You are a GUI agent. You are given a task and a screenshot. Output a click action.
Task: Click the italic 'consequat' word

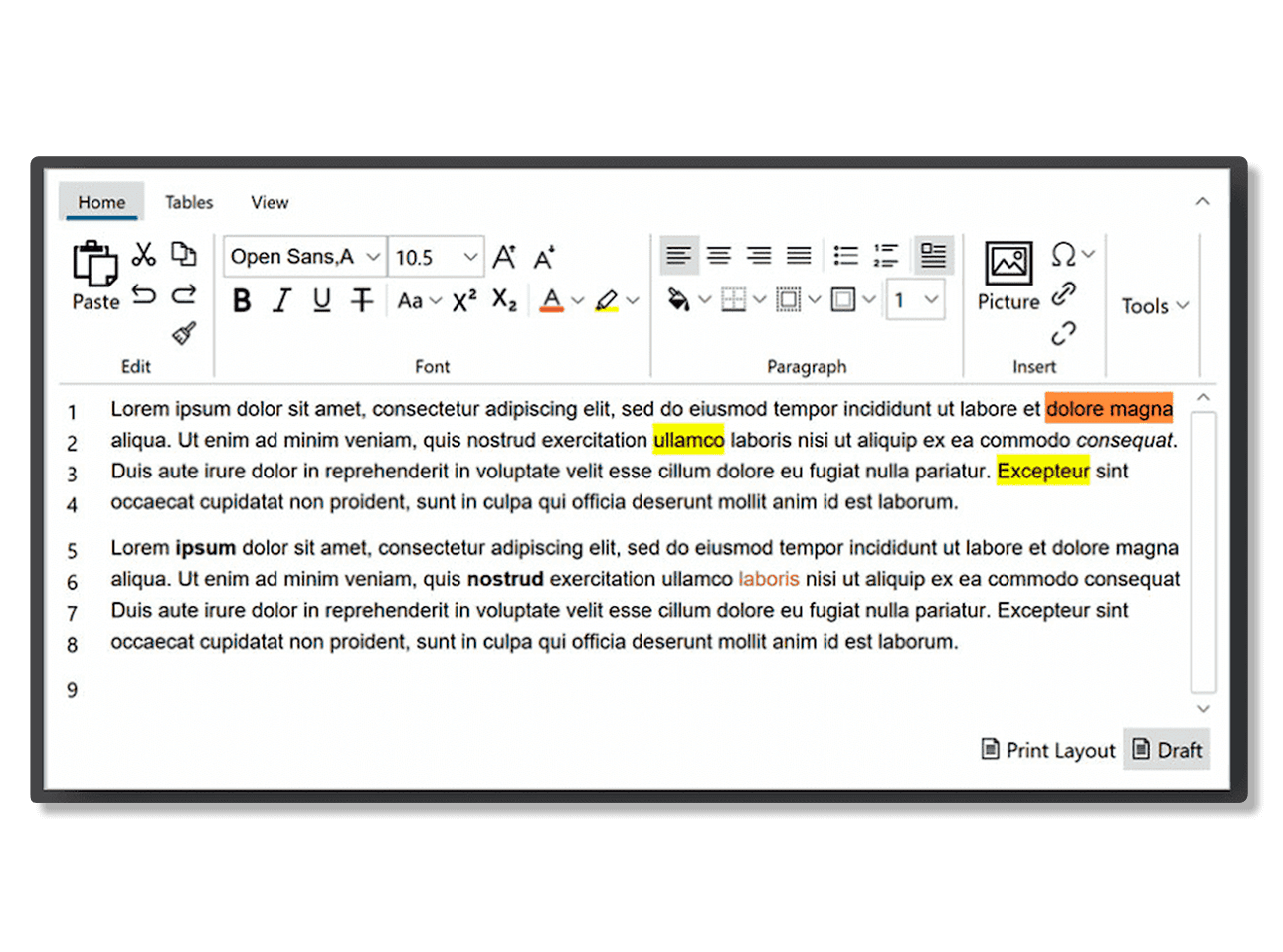pos(1124,440)
